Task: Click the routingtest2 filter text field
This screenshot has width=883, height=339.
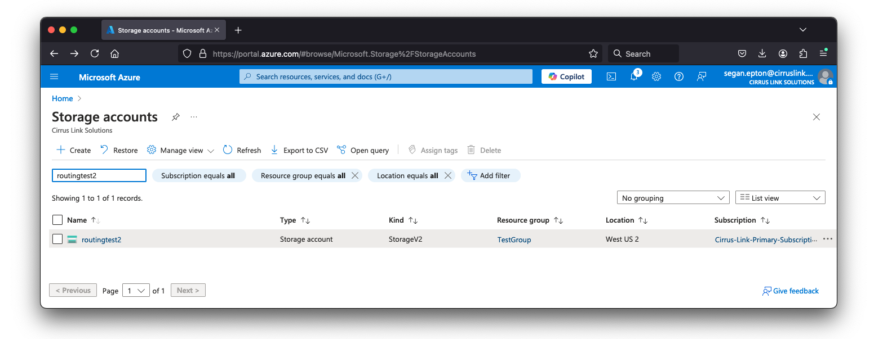Action: [99, 175]
